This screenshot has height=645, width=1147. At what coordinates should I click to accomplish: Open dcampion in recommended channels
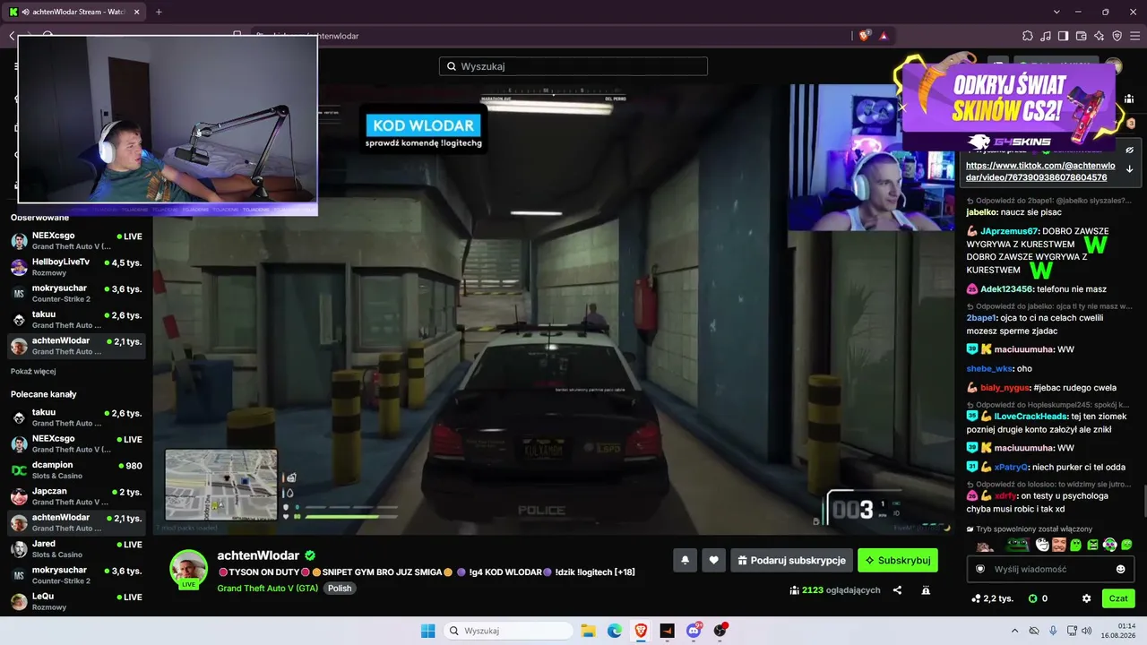tap(76, 470)
